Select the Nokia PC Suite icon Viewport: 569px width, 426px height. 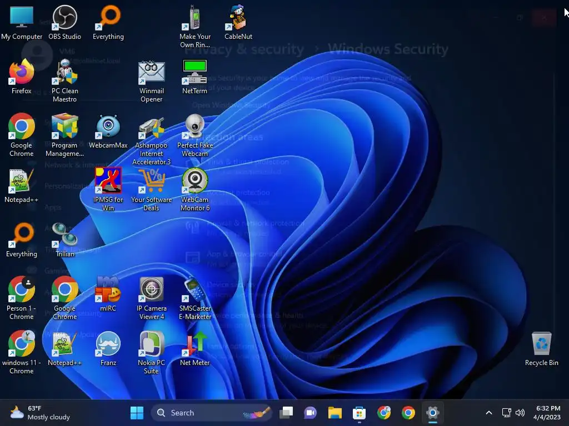pyautogui.click(x=151, y=352)
